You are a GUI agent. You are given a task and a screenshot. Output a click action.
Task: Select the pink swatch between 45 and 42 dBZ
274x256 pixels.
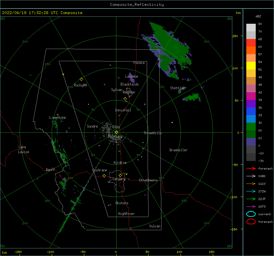251,88
